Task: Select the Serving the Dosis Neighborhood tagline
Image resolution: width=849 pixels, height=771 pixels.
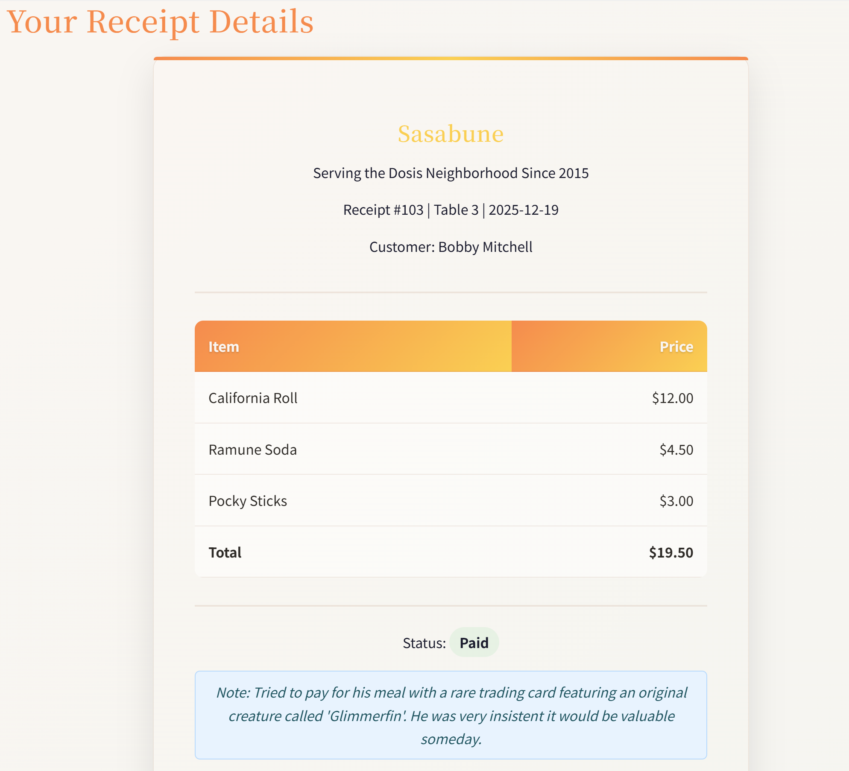Action: [x=451, y=173]
